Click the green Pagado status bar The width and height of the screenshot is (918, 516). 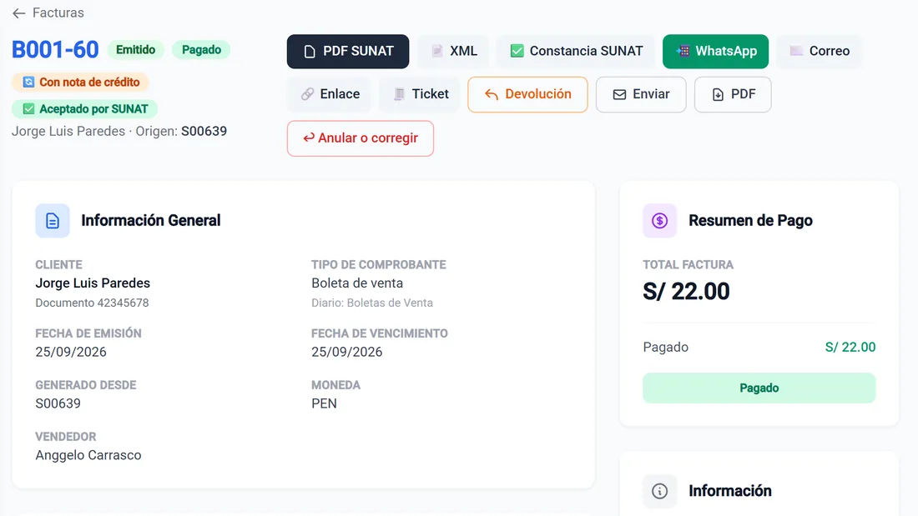point(759,388)
